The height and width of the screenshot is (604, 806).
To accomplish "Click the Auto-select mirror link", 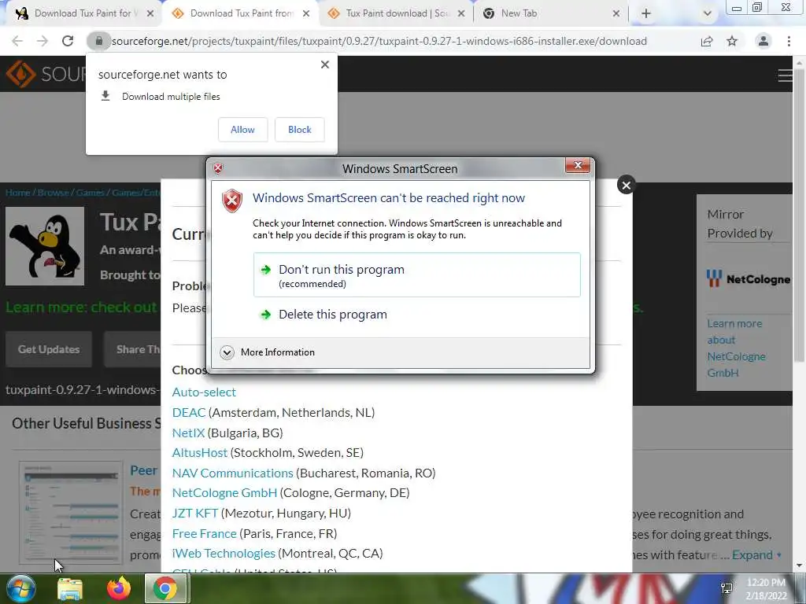I will tap(204, 392).
